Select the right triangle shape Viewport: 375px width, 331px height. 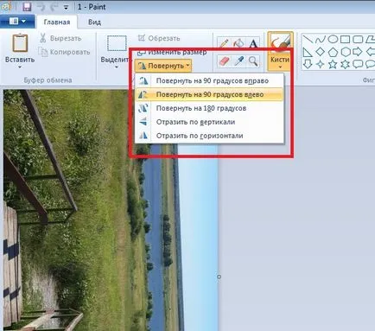tap(308, 52)
